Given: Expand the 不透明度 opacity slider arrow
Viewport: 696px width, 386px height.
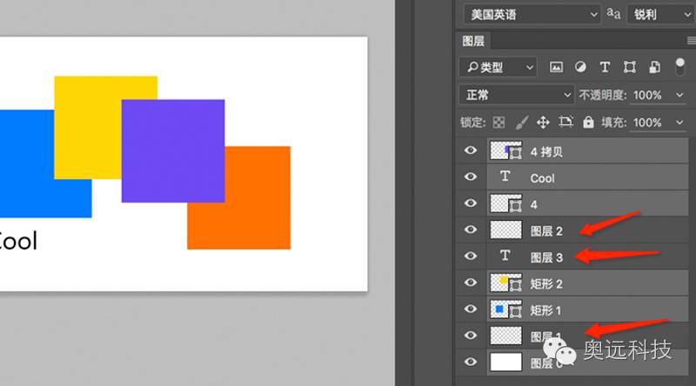Looking at the screenshot, I should click(679, 95).
